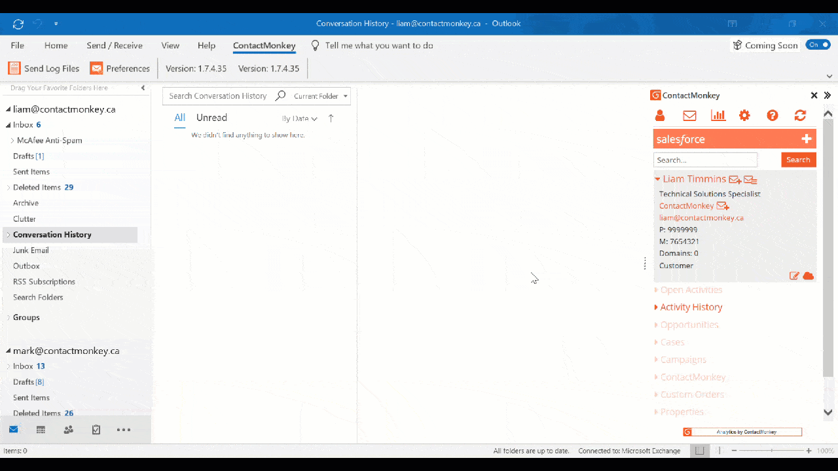Click the plus icon on the salesforce bar
838x471 pixels.
[x=807, y=139]
